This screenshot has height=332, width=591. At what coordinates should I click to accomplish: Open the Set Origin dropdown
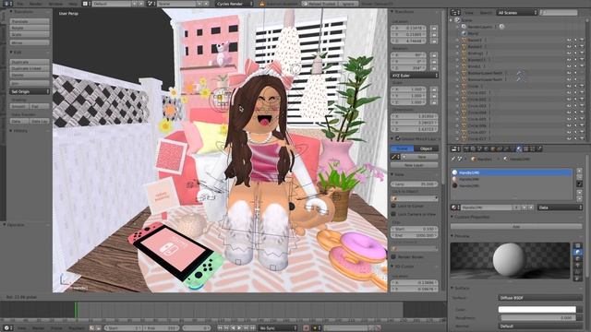(30, 91)
